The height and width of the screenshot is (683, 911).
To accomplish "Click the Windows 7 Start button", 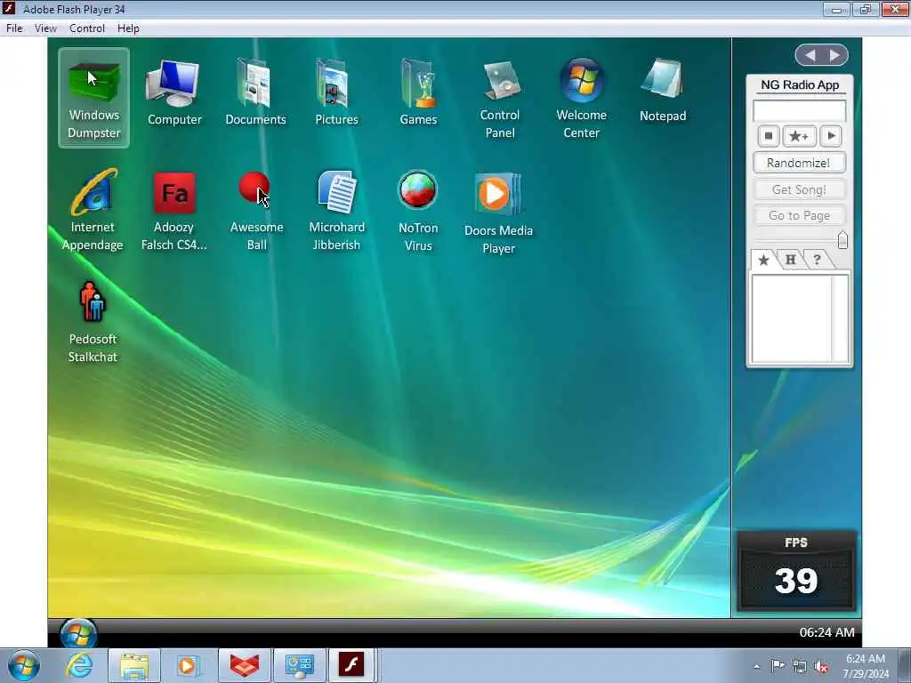I will [x=24, y=665].
